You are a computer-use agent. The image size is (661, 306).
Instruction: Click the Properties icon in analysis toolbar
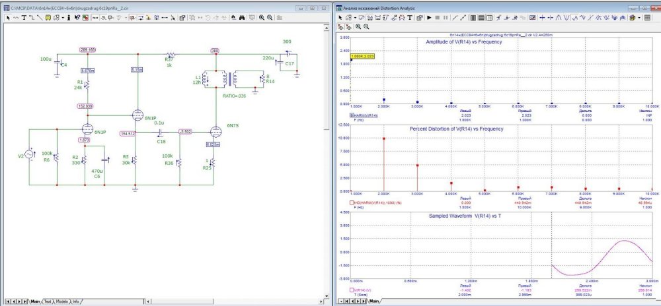tap(419, 18)
